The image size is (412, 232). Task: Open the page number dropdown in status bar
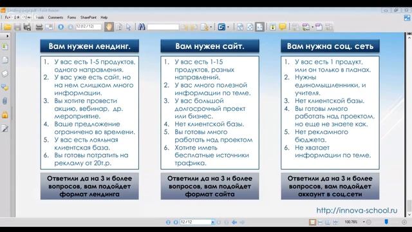(213, 222)
